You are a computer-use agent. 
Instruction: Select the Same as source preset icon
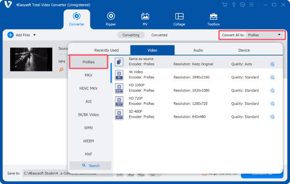point(119,61)
